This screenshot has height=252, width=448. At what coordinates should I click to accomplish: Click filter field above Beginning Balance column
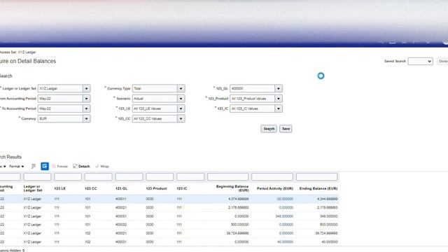pyautogui.click(x=227, y=177)
